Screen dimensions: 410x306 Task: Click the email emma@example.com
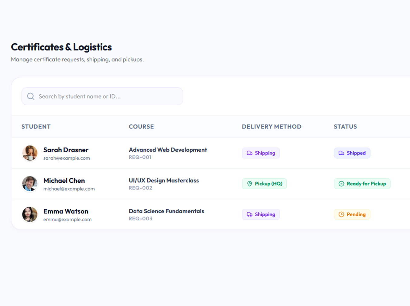[67, 219]
